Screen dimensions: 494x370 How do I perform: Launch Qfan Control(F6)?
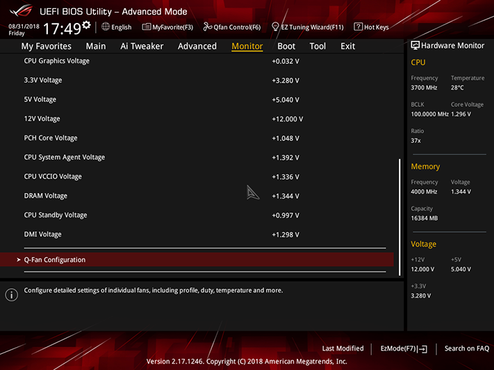(237, 27)
